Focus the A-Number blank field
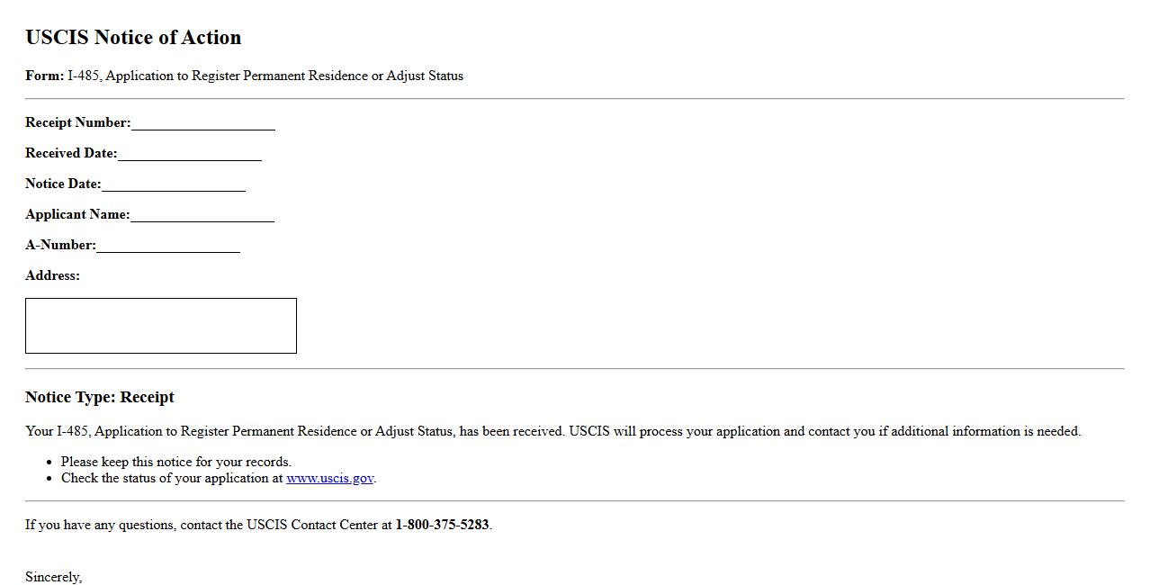This screenshot has width=1150, height=585. [x=167, y=245]
